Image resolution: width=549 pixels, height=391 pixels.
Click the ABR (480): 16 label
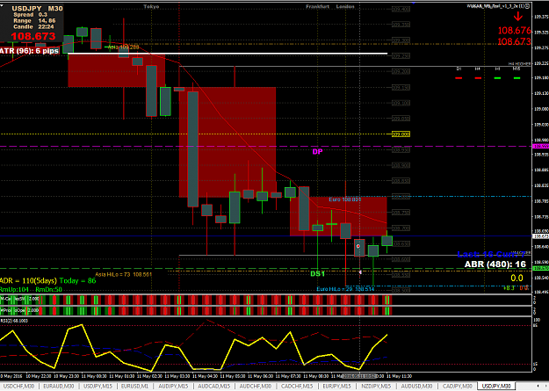click(495, 264)
